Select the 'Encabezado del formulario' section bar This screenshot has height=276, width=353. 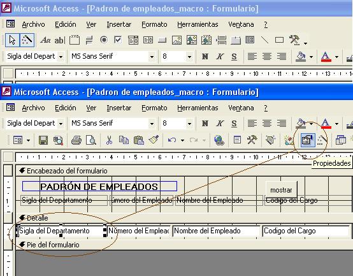tap(184, 171)
